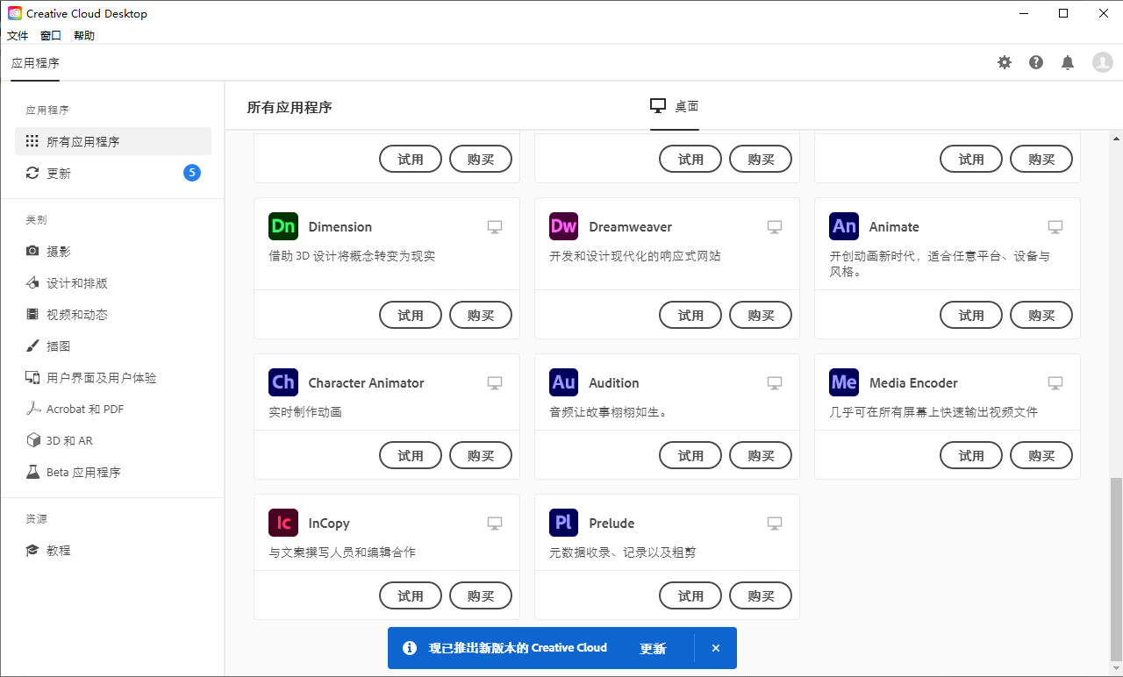Open 更新 in the sidebar
The height and width of the screenshot is (677, 1123).
click(113, 173)
